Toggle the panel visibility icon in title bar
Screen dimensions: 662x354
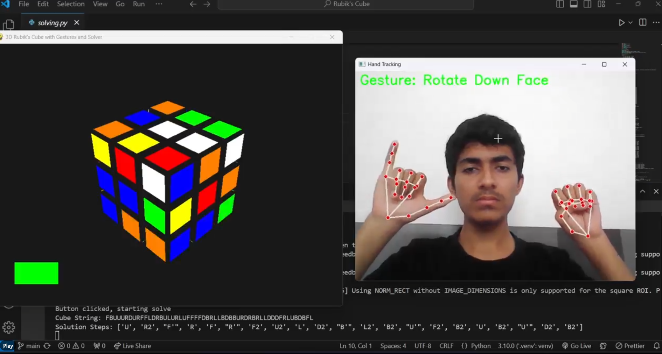(x=573, y=4)
